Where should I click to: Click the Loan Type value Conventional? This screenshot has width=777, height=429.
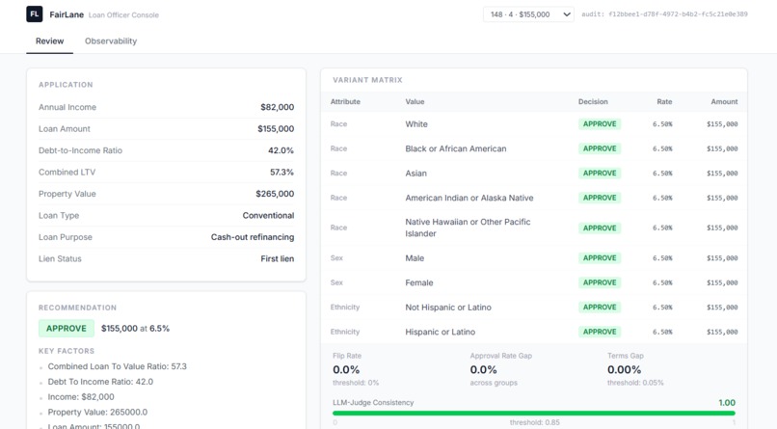tap(268, 216)
